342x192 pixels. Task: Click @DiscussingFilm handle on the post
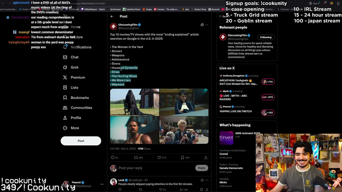129,28
